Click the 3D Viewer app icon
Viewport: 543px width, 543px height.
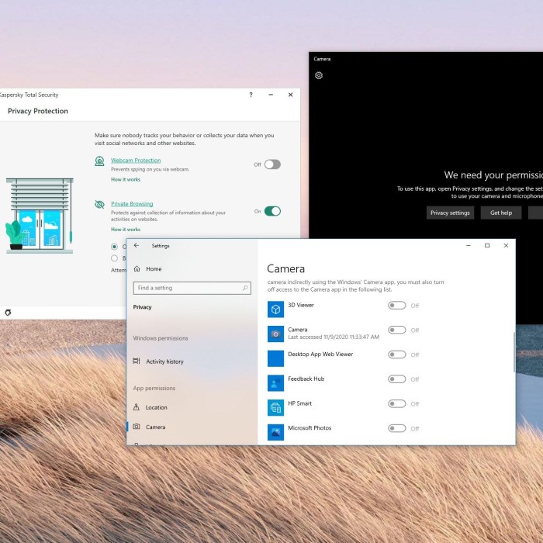click(x=275, y=310)
